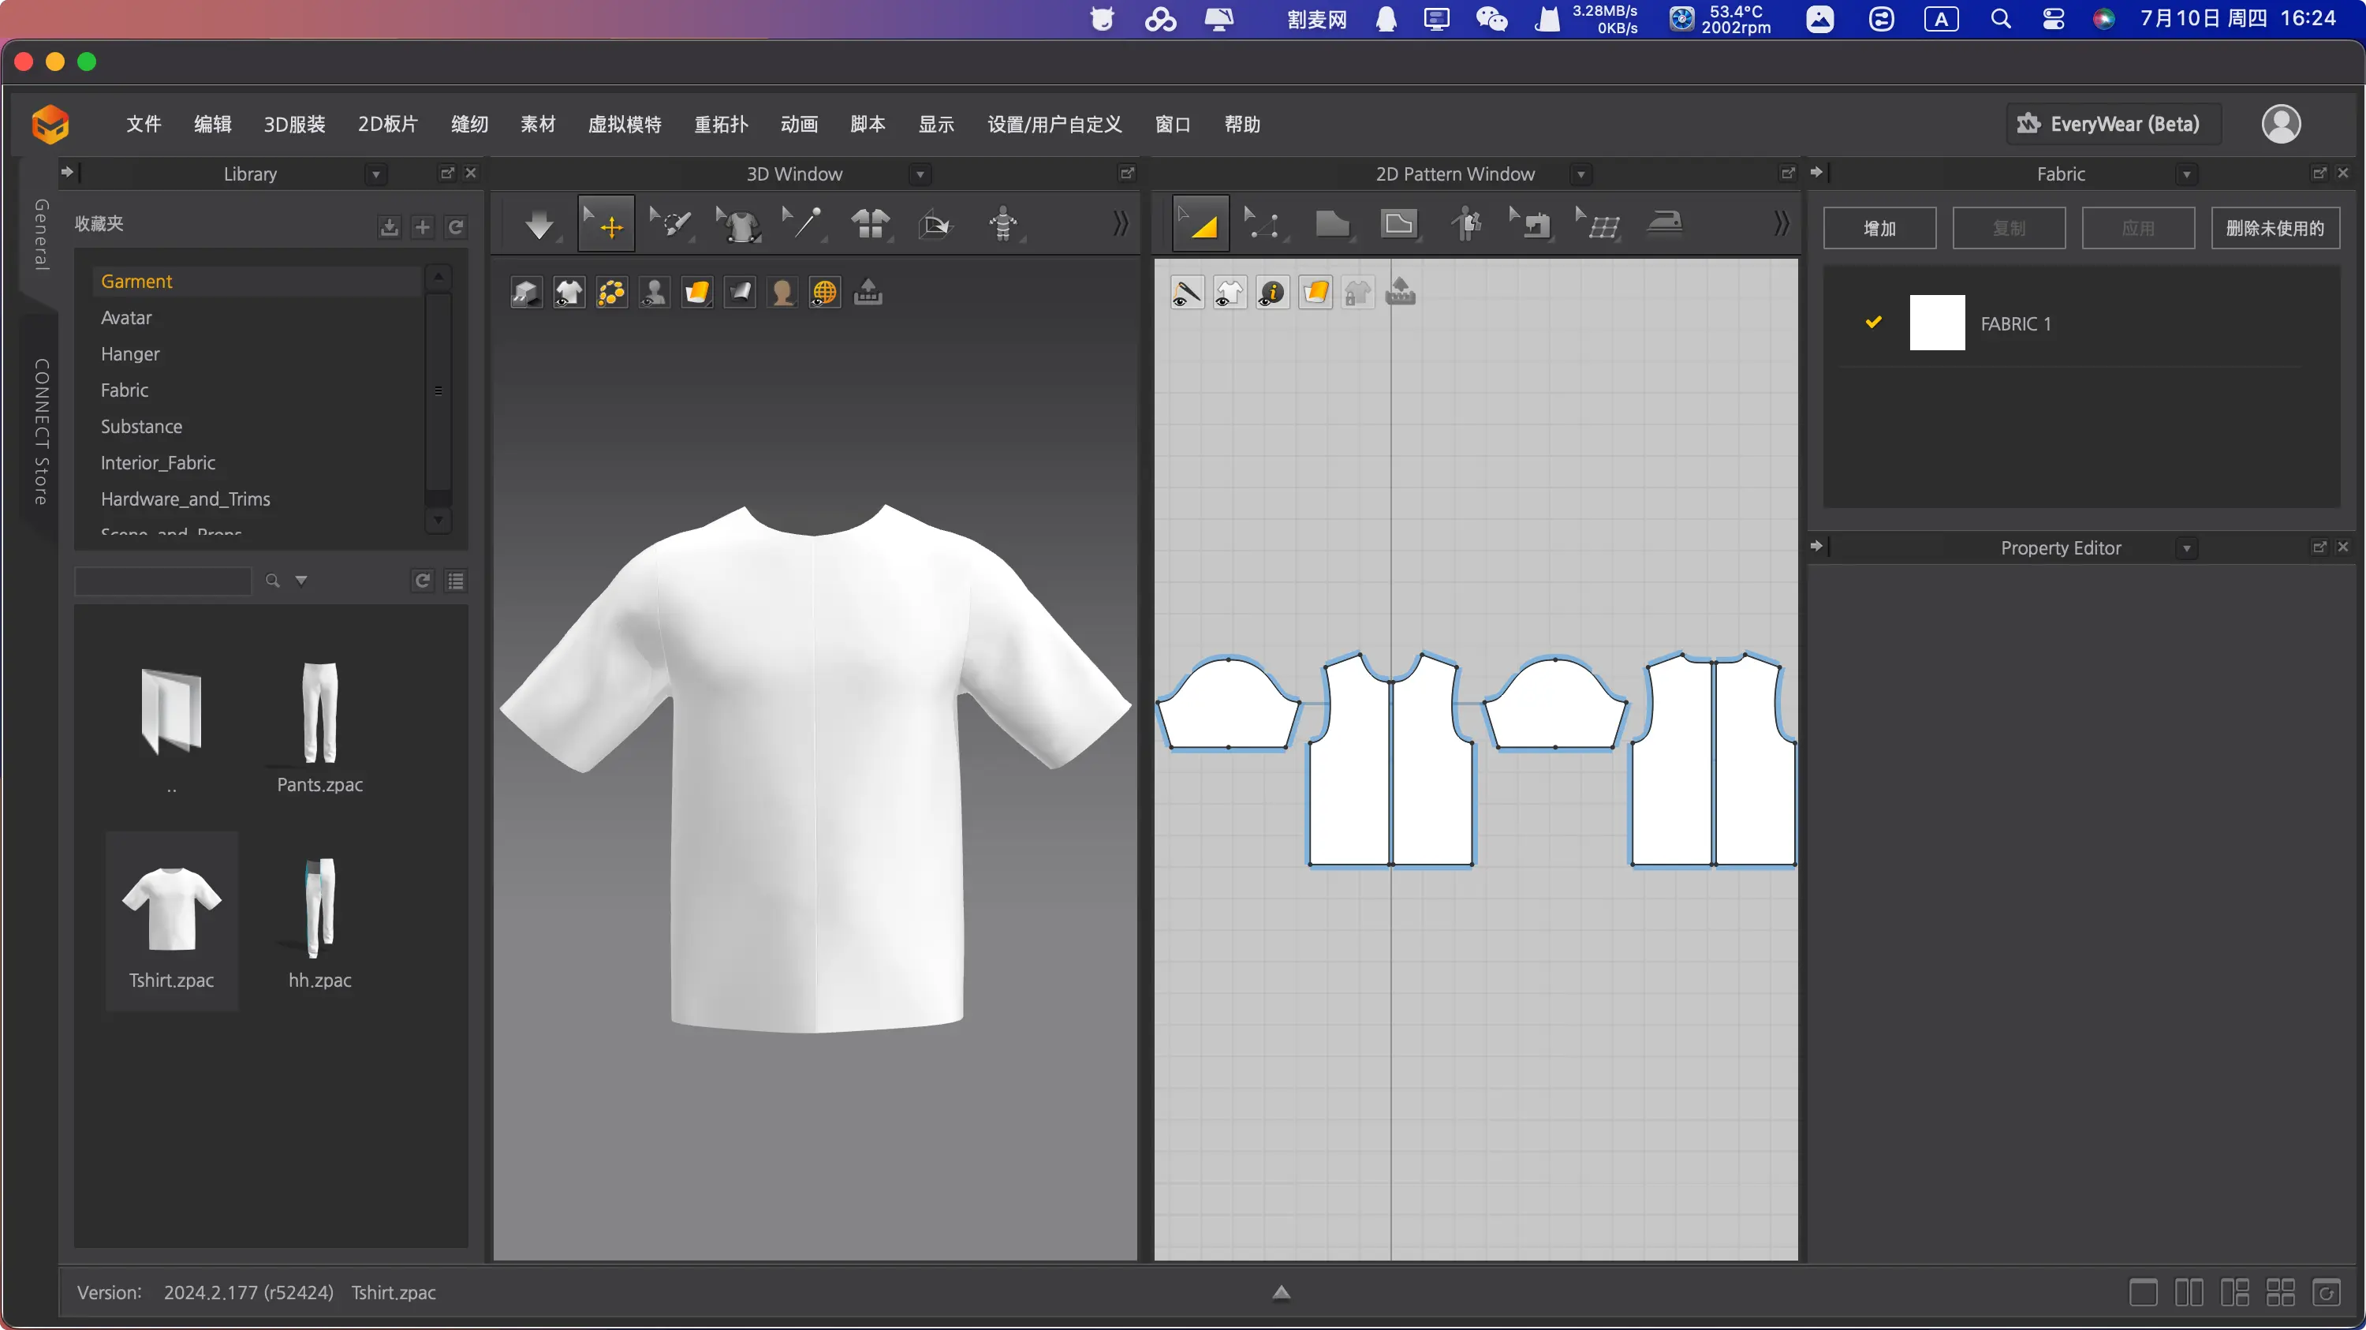Click the FABRIC 1 white color swatch
Viewport: 2366px width, 1330px height.
[x=1936, y=323]
